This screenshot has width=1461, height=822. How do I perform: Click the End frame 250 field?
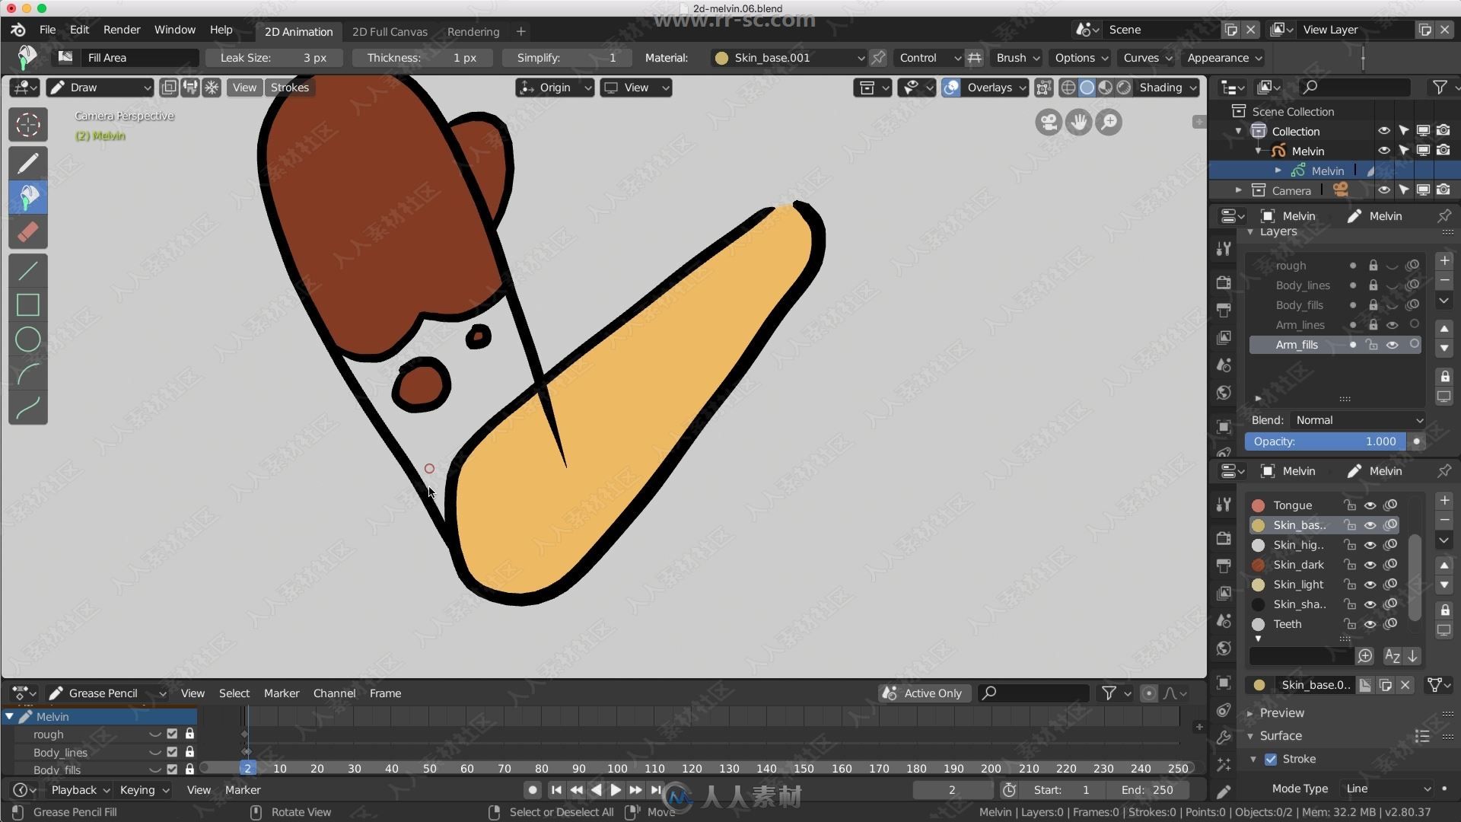coord(1147,790)
